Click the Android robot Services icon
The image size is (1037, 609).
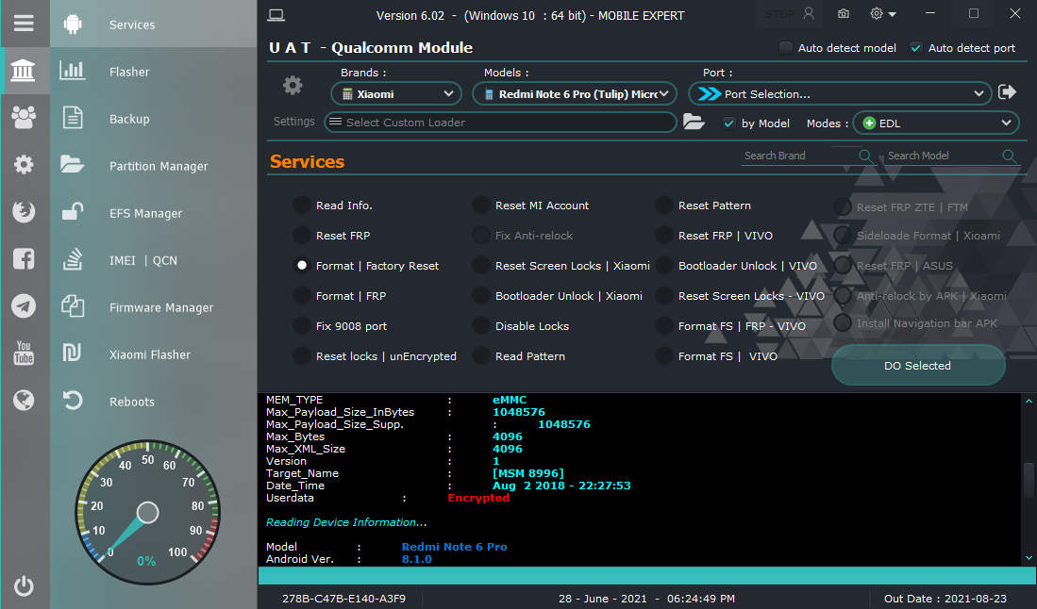coord(73,25)
